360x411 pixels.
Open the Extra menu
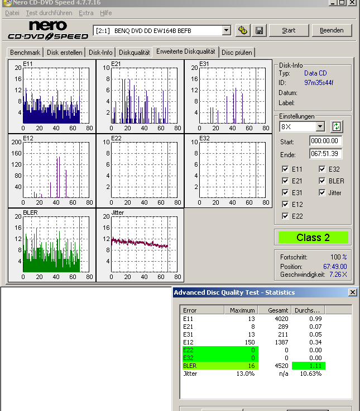pyautogui.click(x=86, y=13)
